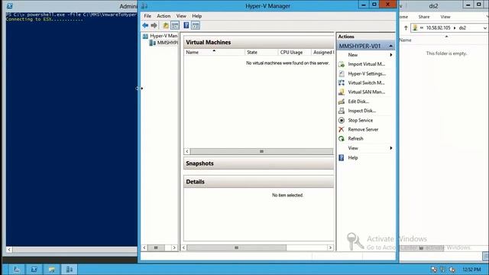
Task: Open the Help menu
Action: click(x=197, y=16)
